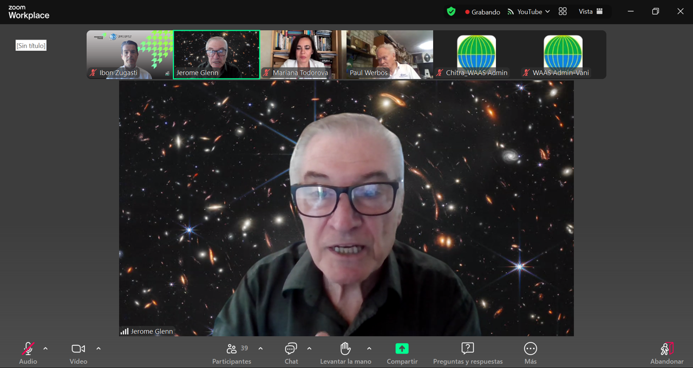Screen dimensions: 693x368
Task: Click the green security shield icon
Action: coord(451,11)
